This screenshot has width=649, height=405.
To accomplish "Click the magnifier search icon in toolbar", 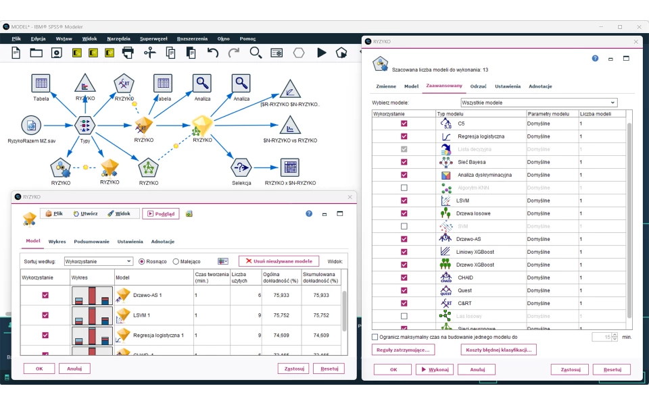I will 256,53.
